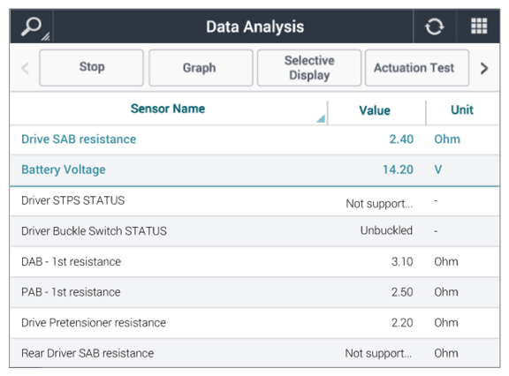The height and width of the screenshot is (376, 509).
Task: Click the Sensor Name column header
Action: tap(168, 109)
